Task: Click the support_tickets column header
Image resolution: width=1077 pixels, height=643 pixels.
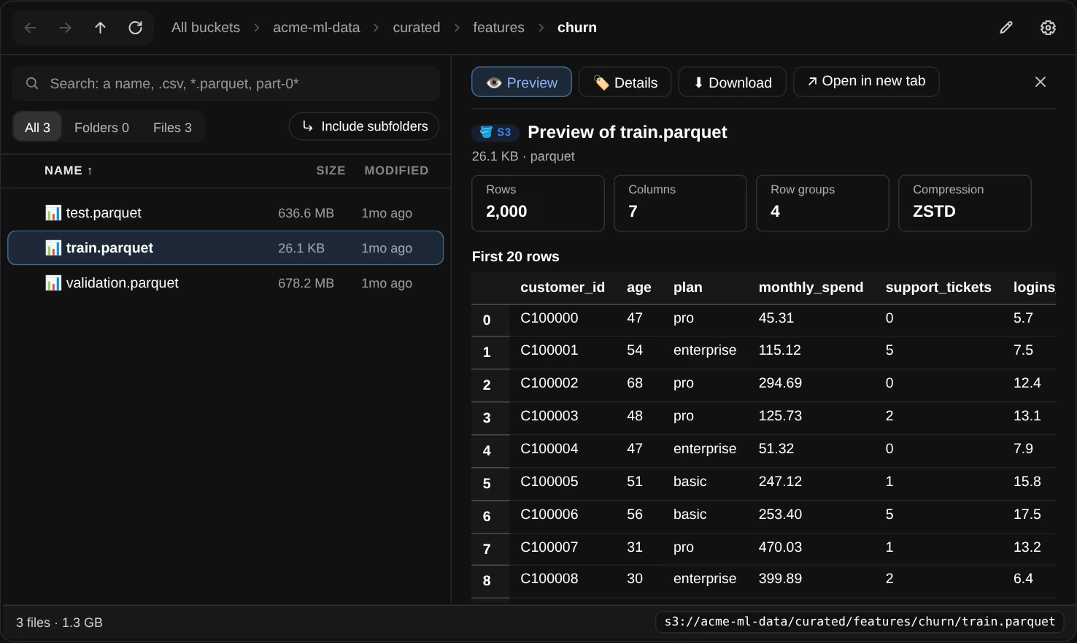Action: tap(938, 288)
